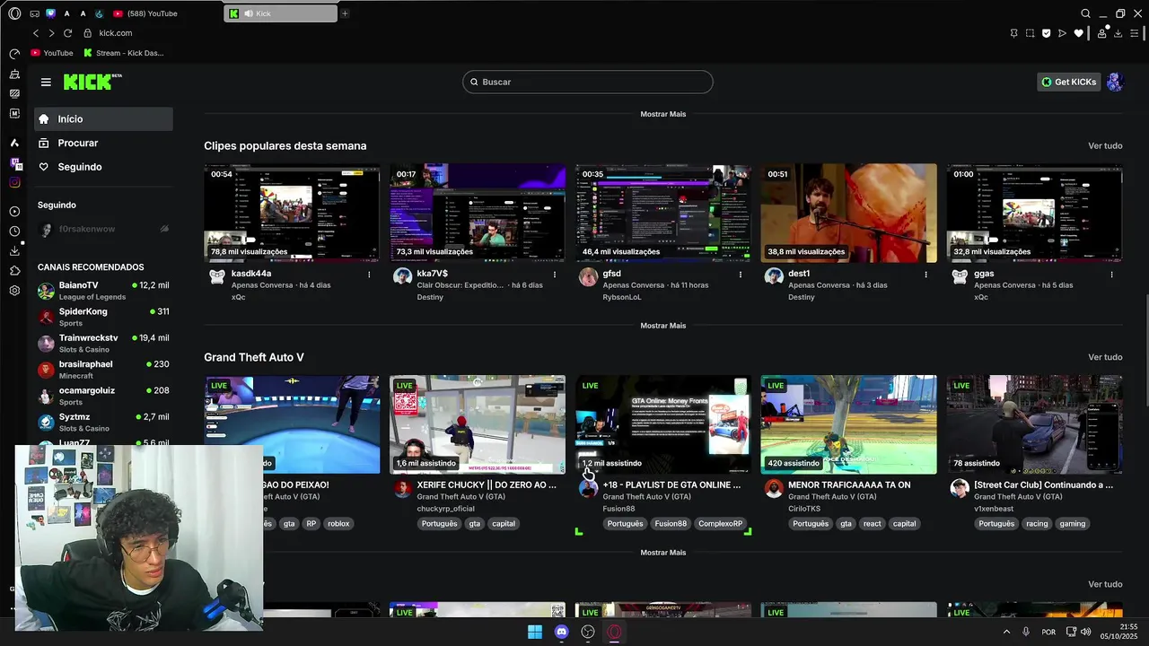Click the browser tab search magnifier icon
The width and height of the screenshot is (1149, 646).
coord(1085,13)
